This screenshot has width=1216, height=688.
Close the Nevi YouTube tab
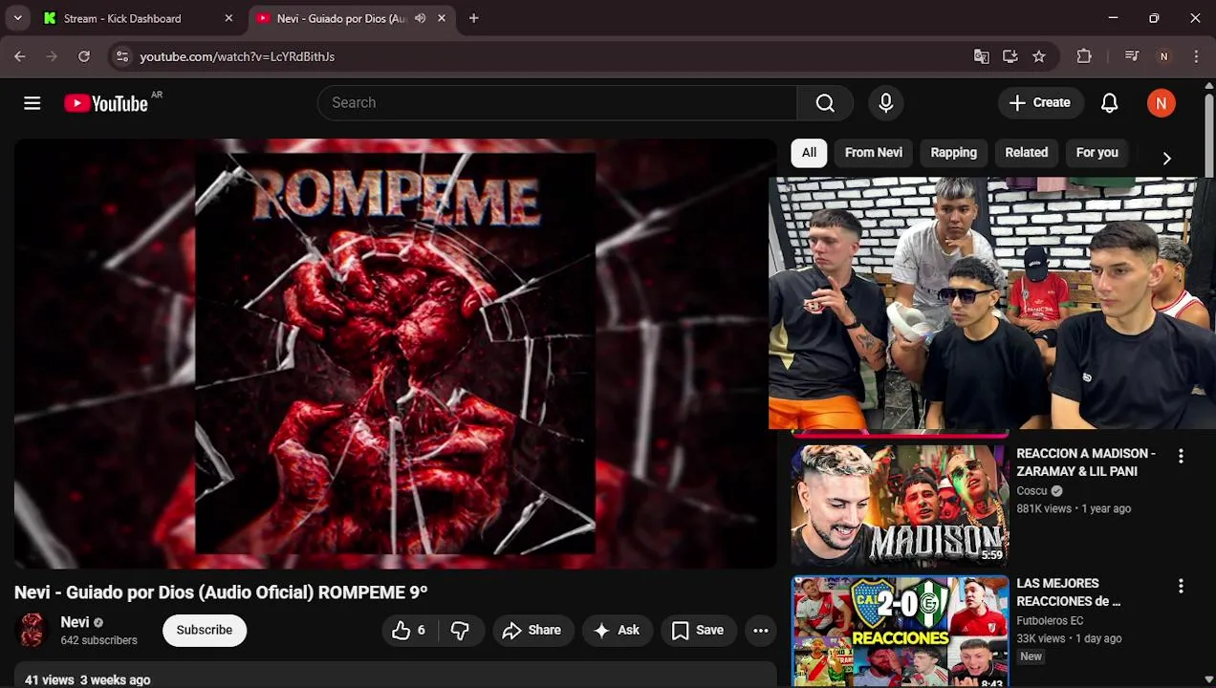tap(442, 18)
